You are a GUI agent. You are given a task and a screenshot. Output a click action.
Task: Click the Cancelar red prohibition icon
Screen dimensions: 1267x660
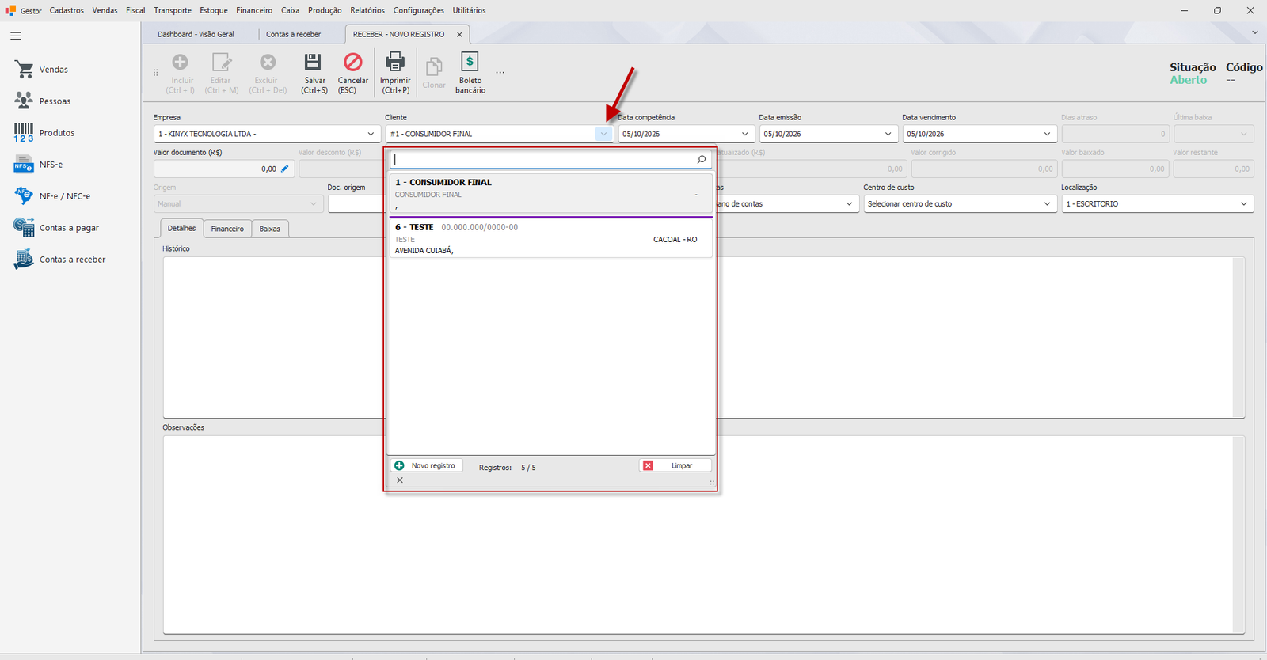point(352,62)
